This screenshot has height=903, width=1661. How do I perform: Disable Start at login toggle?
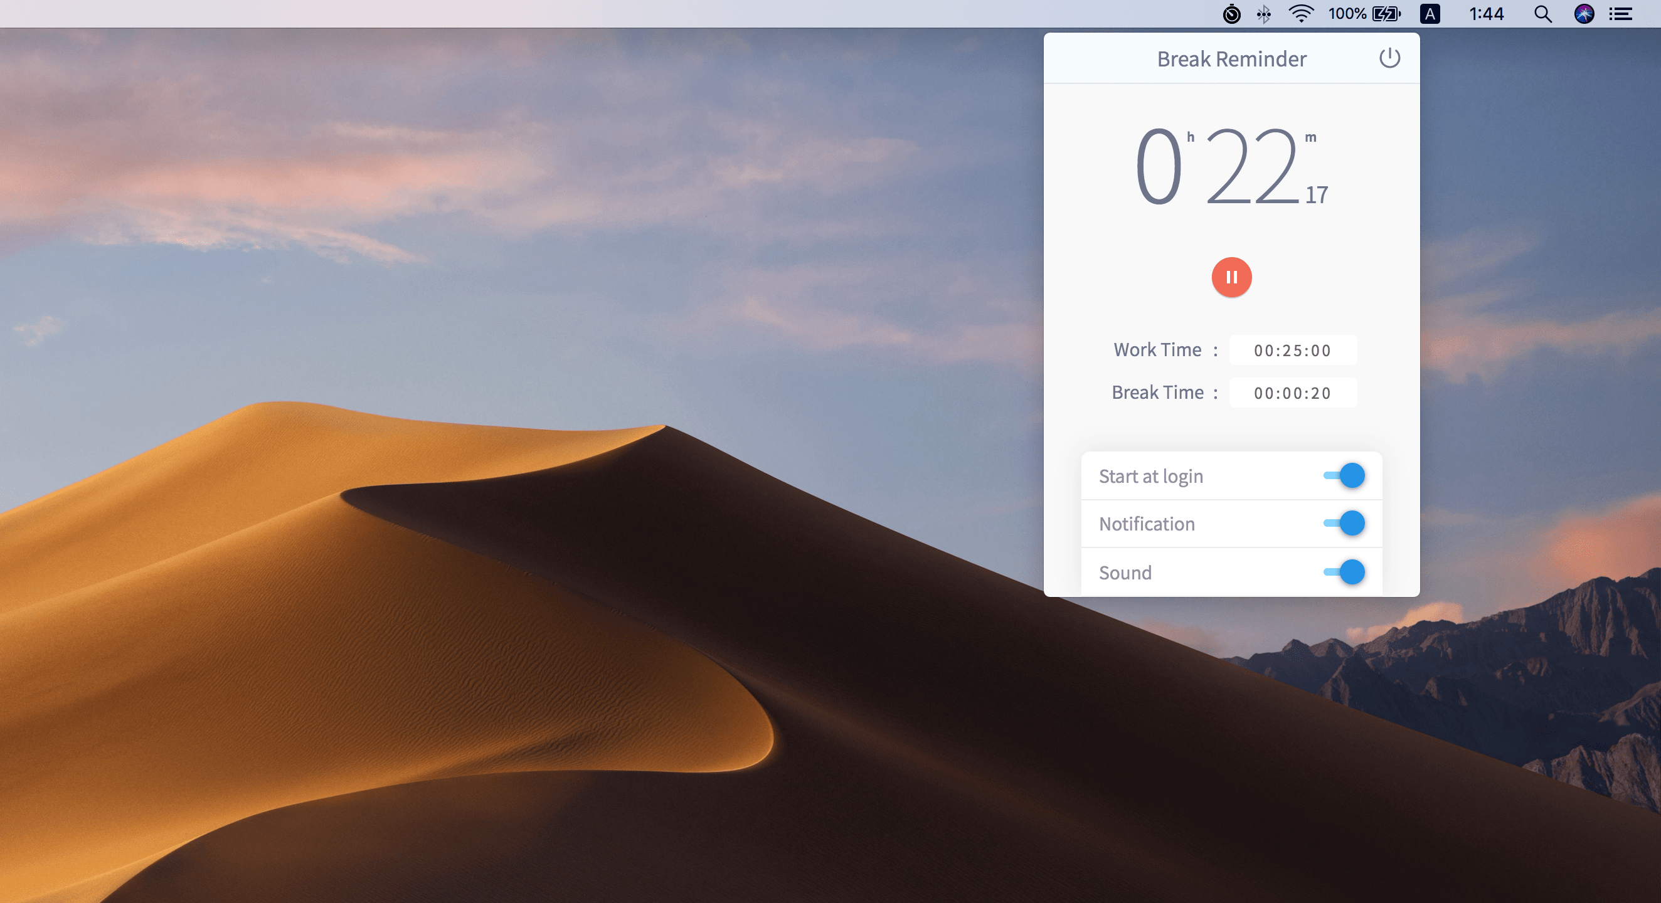coord(1344,476)
